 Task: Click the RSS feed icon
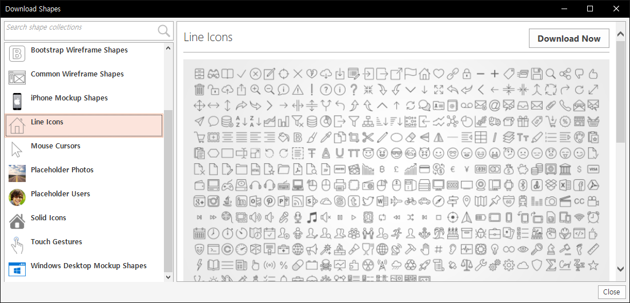pyautogui.click(x=298, y=201)
